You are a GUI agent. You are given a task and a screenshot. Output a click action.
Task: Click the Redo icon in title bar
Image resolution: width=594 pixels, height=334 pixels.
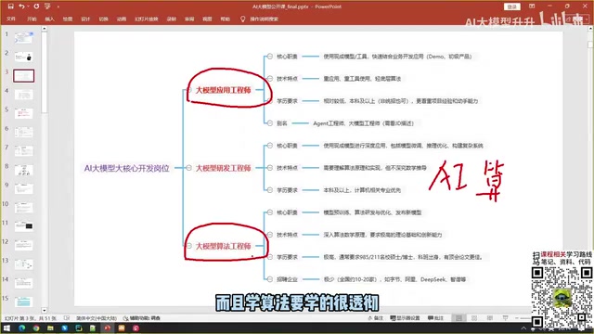click(x=36, y=6)
